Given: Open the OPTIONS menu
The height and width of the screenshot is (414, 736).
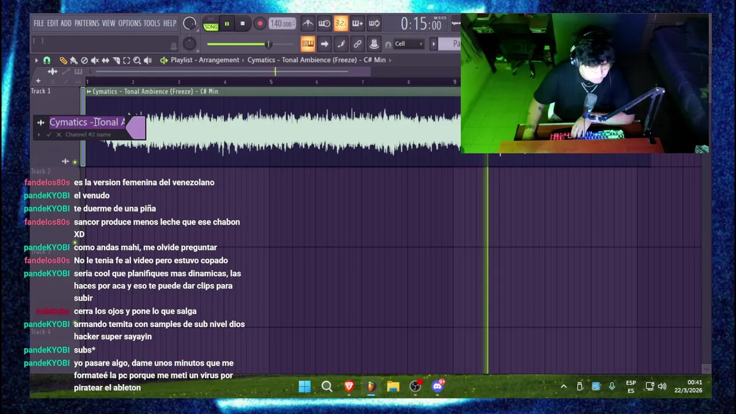Looking at the screenshot, I should point(129,24).
